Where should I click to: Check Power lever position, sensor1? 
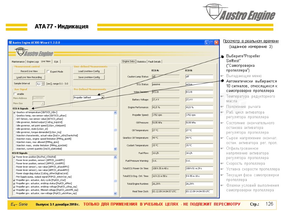tap(14, 160)
